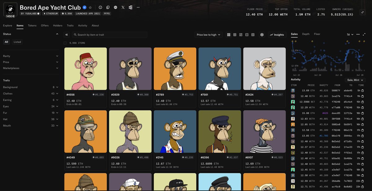Expand the Rarity filter
Viewport: 372px width, 191px height.
30,56
